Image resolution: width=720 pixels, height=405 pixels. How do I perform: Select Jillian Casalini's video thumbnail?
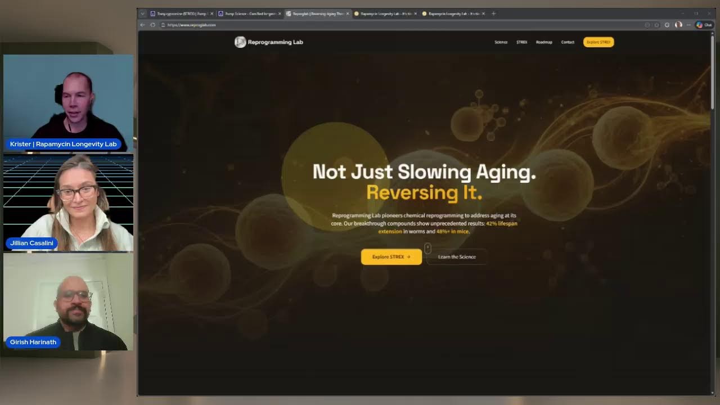(x=69, y=202)
